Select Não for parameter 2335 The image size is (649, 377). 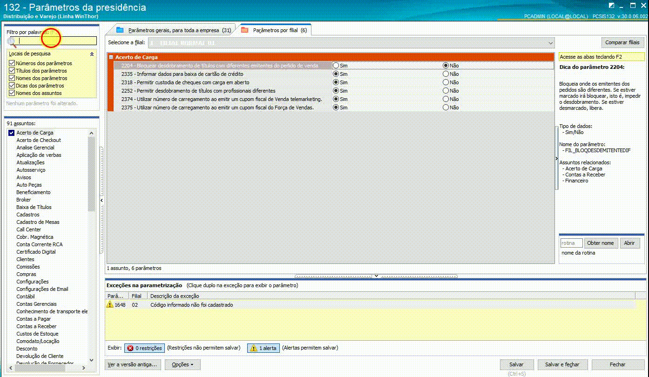(446, 74)
